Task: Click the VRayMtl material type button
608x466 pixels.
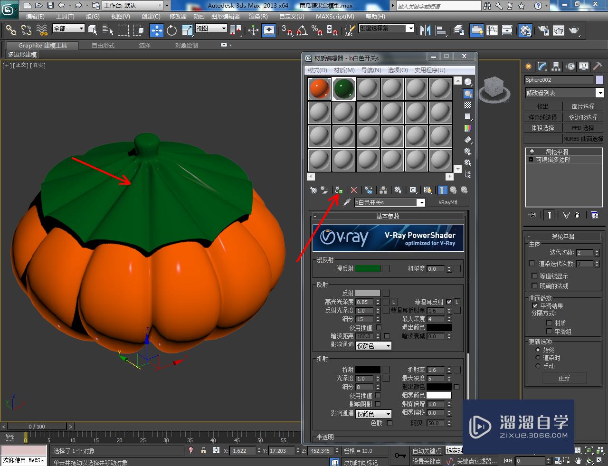Action: click(x=448, y=202)
